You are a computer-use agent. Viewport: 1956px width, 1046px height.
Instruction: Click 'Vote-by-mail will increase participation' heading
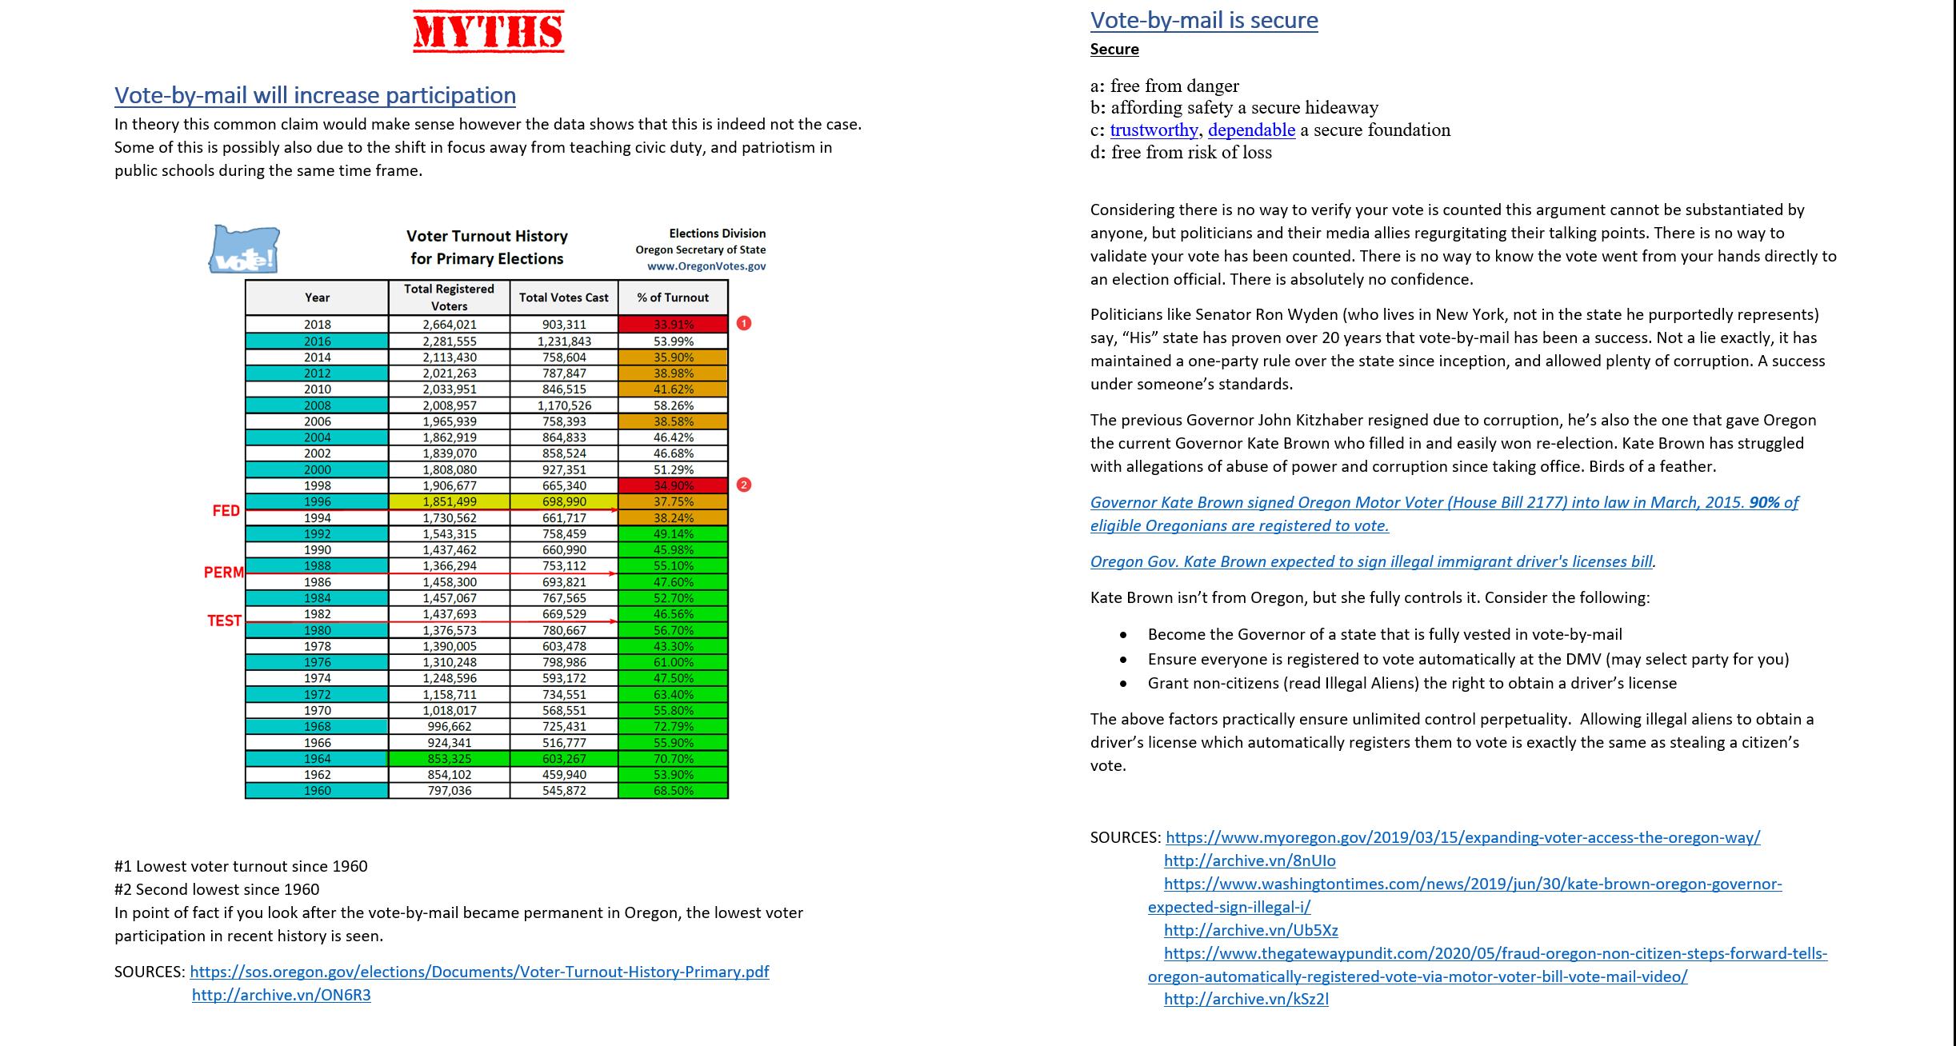(314, 95)
